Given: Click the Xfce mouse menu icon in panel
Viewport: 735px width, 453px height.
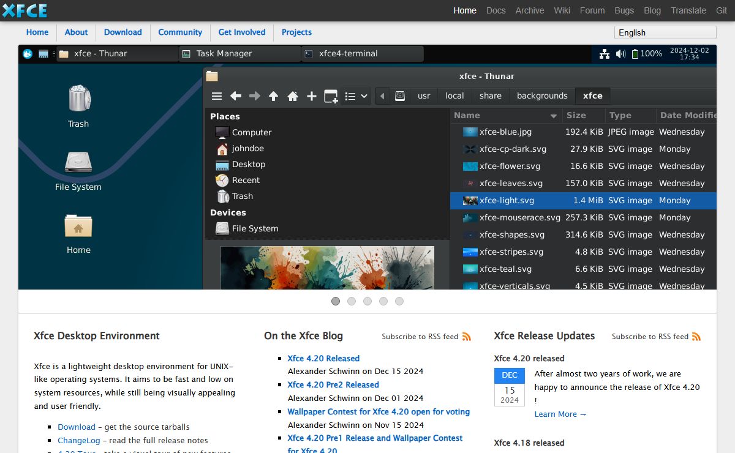Looking at the screenshot, I should (28, 54).
